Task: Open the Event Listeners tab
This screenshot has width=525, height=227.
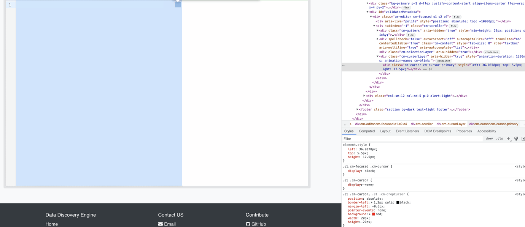Action: pyautogui.click(x=407, y=131)
